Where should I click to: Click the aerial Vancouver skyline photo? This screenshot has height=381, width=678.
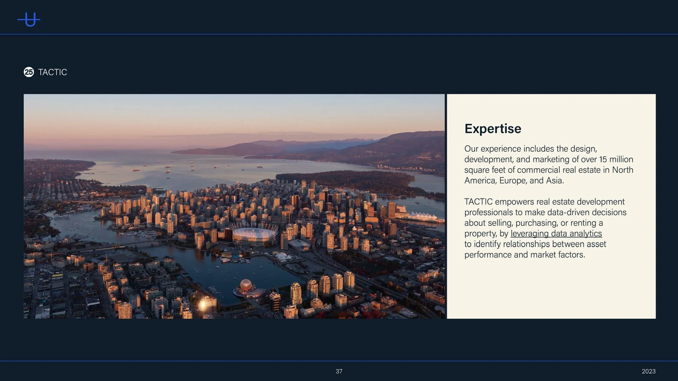pos(234,206)
